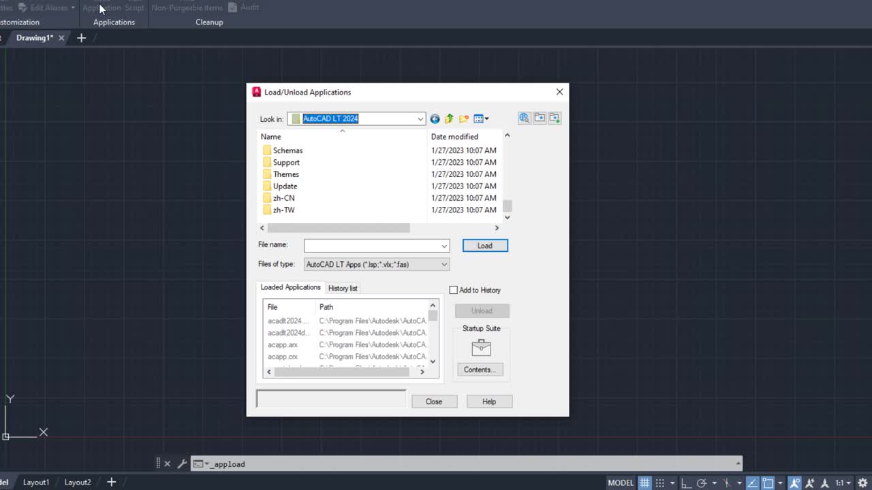Click the Audit icon in Cleanup panel
Image resolution: width=872 pixels, height=490 pixels.
[x=233, y=7]
